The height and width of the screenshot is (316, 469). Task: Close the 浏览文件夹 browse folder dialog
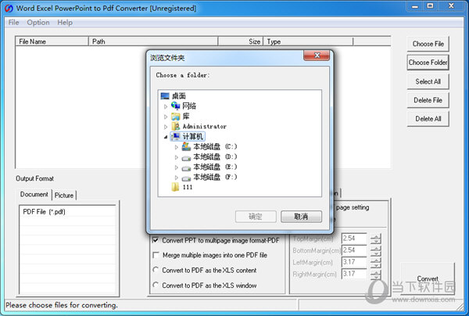point(317,56)
